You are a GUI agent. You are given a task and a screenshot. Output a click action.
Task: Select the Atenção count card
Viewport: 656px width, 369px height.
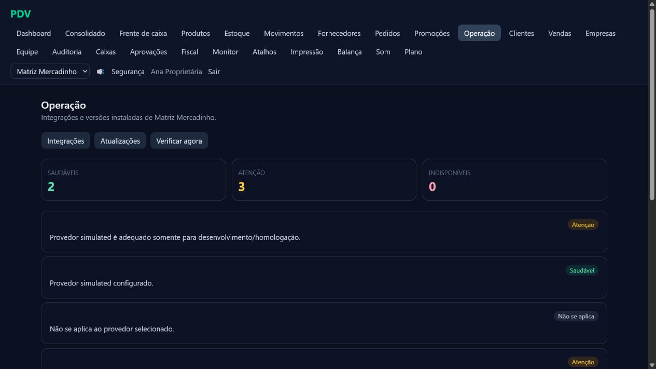tap(324, 179)
